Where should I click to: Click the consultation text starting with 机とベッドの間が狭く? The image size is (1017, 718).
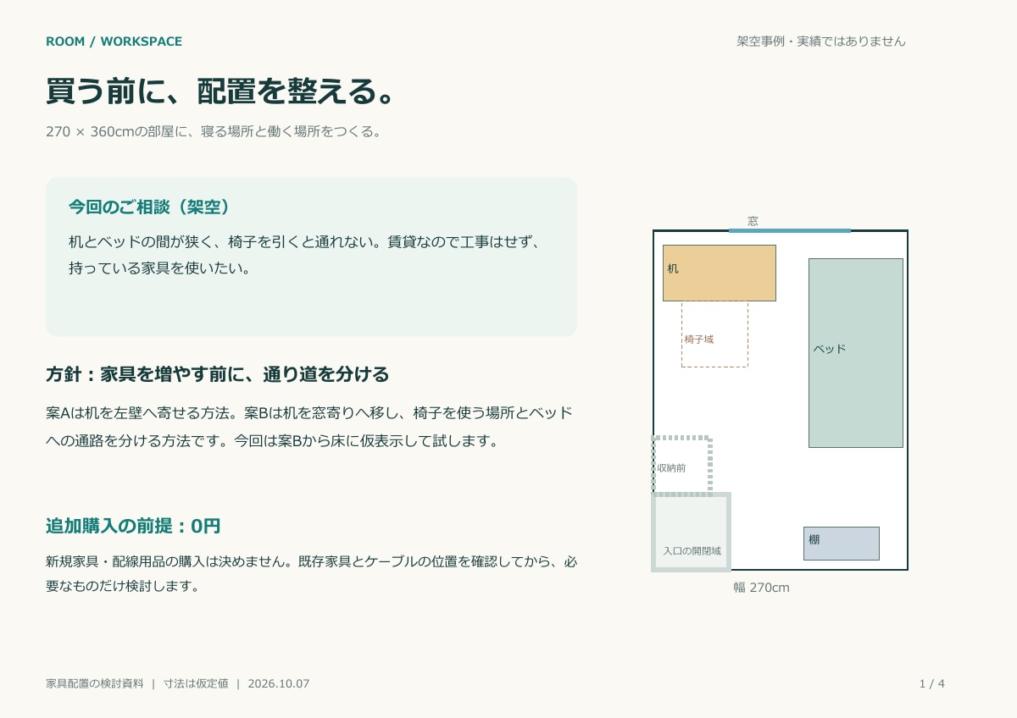click(x=304, y=255)
